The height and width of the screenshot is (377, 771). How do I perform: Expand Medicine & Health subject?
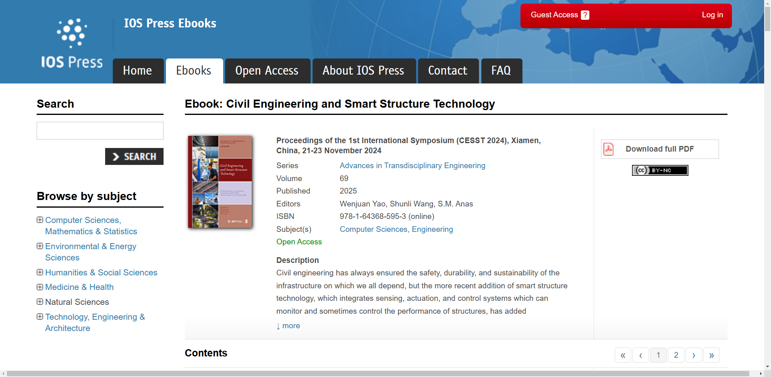tap(40, 287)
